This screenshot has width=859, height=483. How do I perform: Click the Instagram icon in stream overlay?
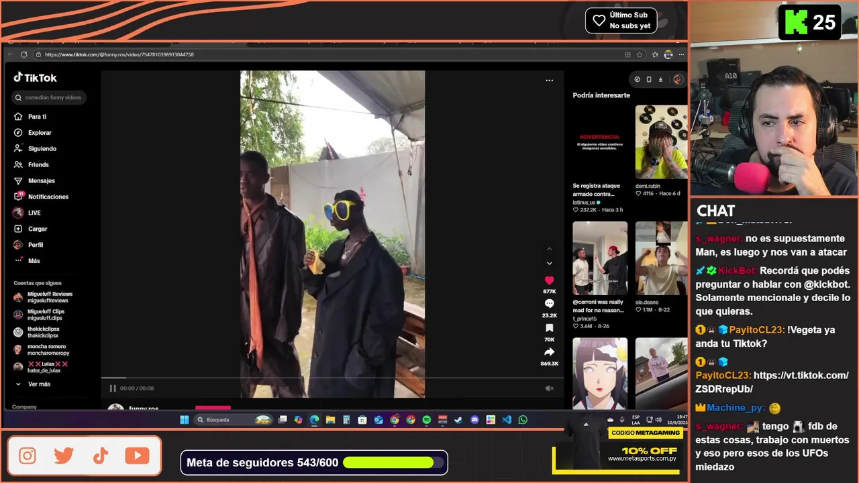click(x=28, y=456)
